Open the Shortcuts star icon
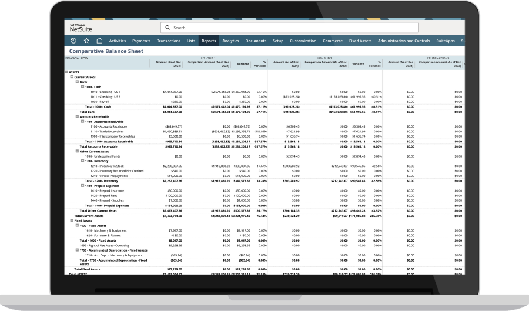 [86, 41]
